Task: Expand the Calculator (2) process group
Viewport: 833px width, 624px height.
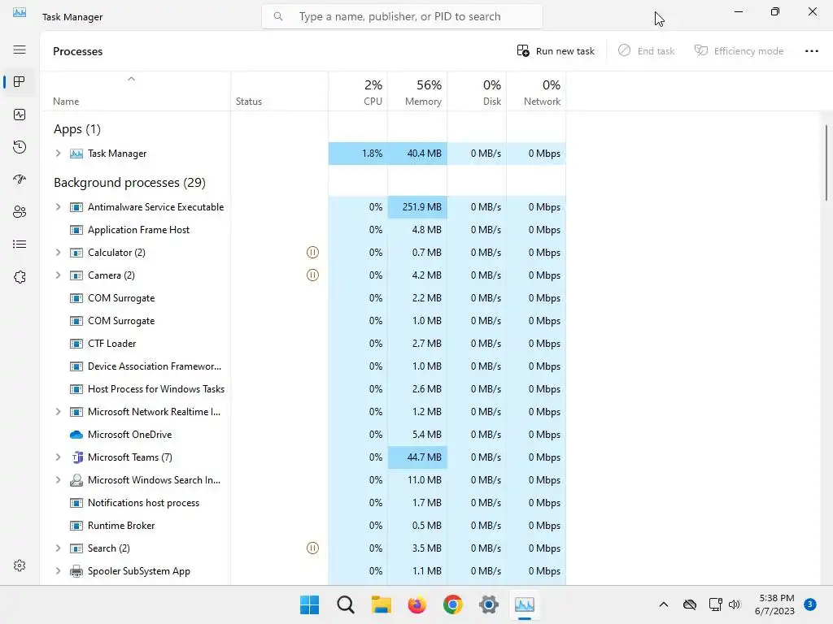Action: tap(58, 253)
